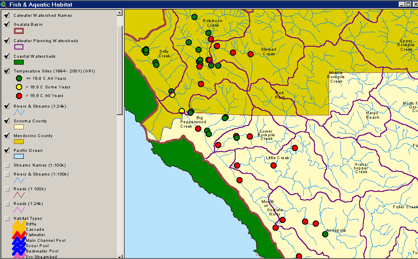Click green temperature site above Robinson Creek label
The width and height of the screenshot is (418, 259).
[194, 17]
